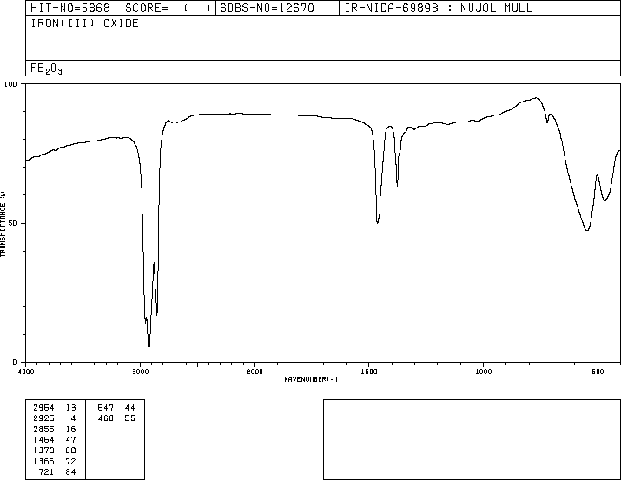Click the formula Fe2O3 text

pos(46,69)
